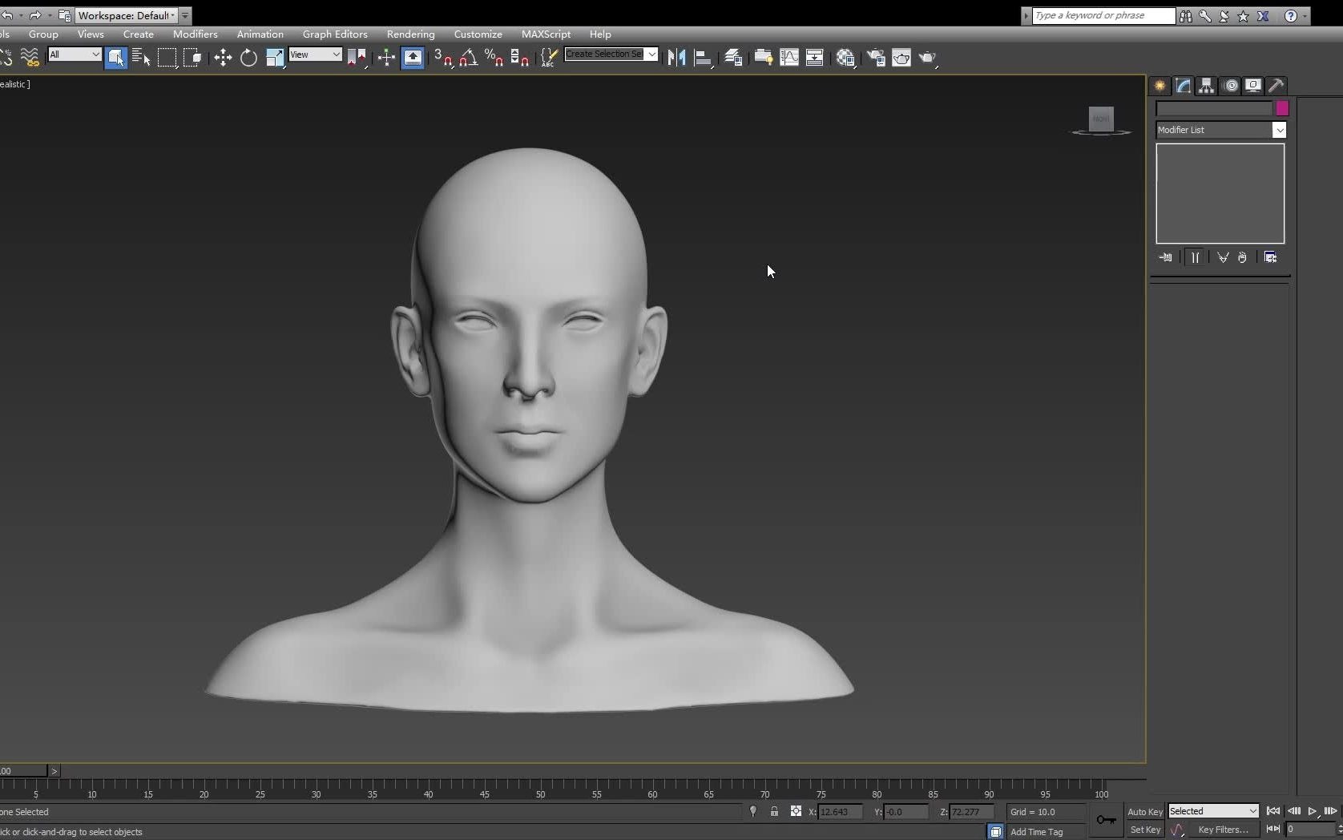Viewport: 1343px width, 840px height.
Task: Open the Modifier List dropdown
Action: [x=1280, y=130]
